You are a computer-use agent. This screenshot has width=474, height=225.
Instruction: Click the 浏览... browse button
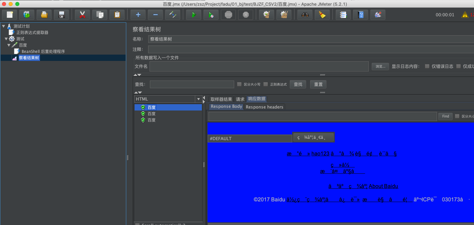(x=380, y=67)
